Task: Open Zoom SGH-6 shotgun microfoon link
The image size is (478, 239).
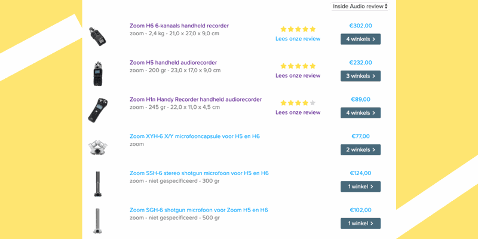Action: tap(198, 210)
